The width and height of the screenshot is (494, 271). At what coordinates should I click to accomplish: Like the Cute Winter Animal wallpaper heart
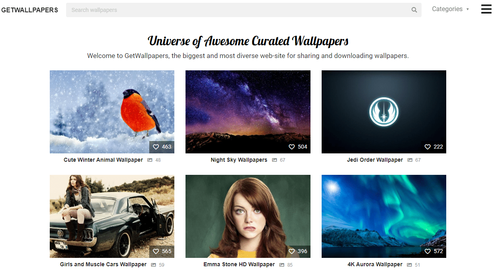tap(156, 147)
